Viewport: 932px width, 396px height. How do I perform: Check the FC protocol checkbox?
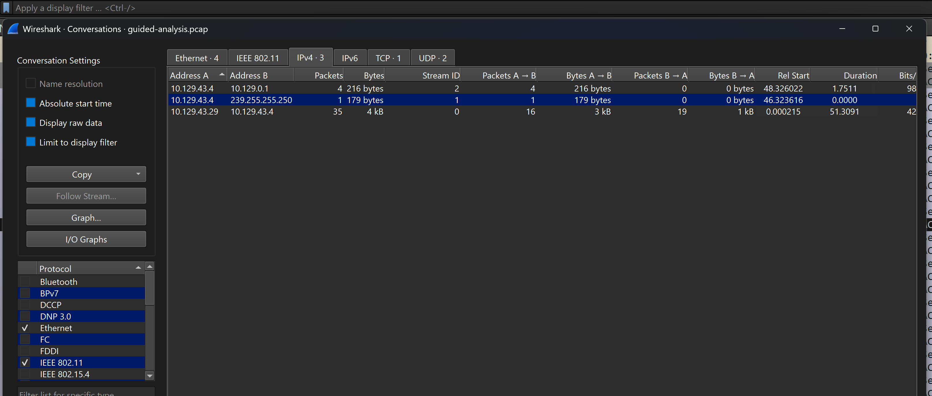[25, 339]
